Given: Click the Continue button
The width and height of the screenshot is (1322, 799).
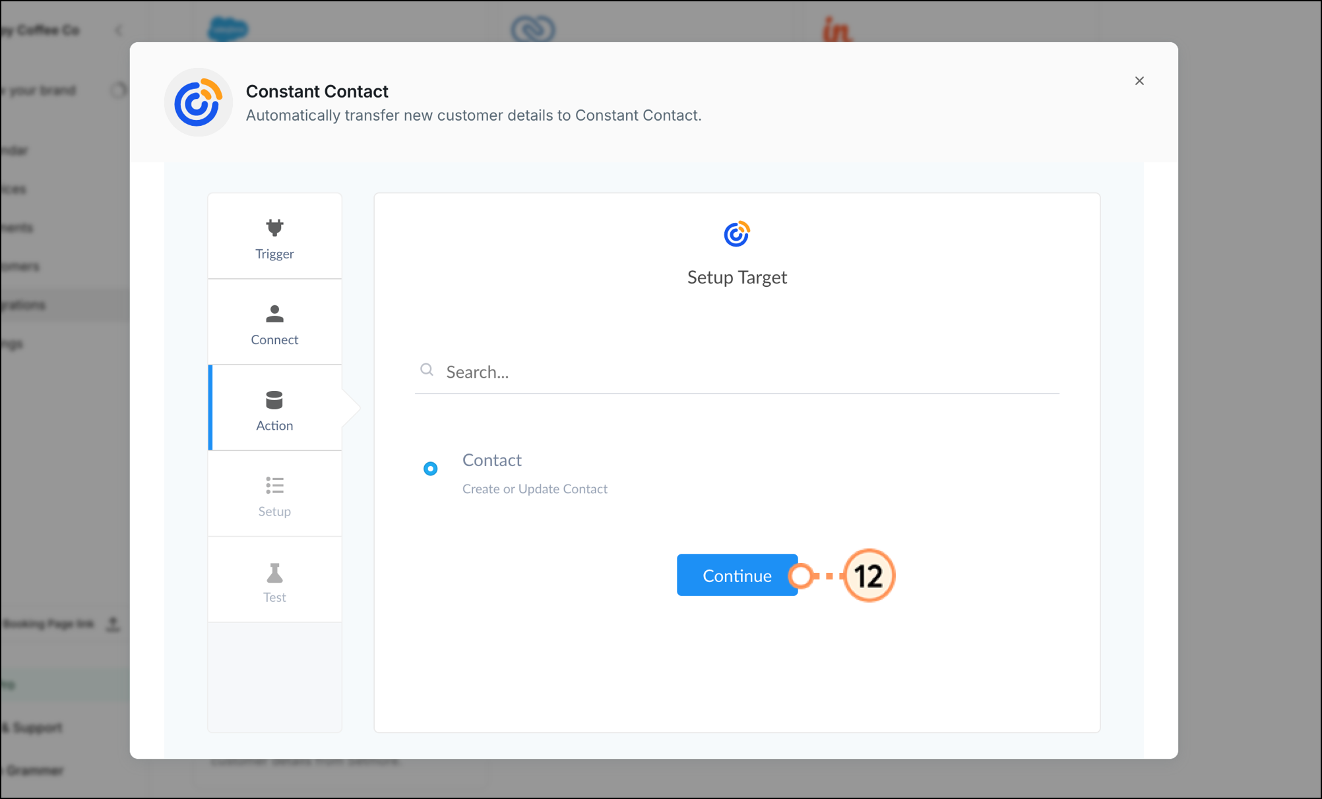Looking at the screenshot, I should coord(737,575).
